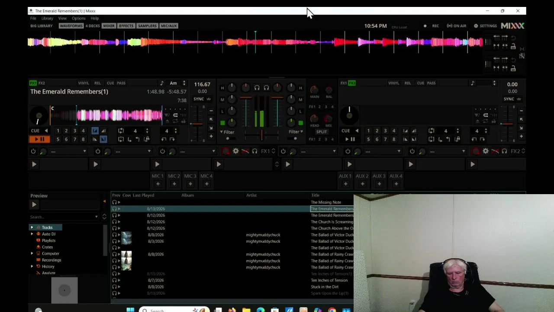The height and width of the screenshot is (312, 554).
Task: Click the Playlists icon in the library sidebar
Action: (x=39, y=240)
